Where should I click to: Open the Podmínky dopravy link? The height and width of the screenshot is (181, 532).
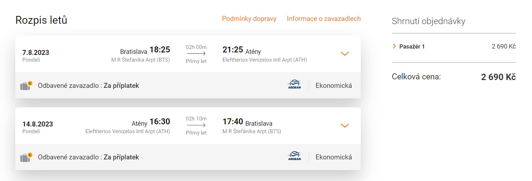(x=249, y=19)
